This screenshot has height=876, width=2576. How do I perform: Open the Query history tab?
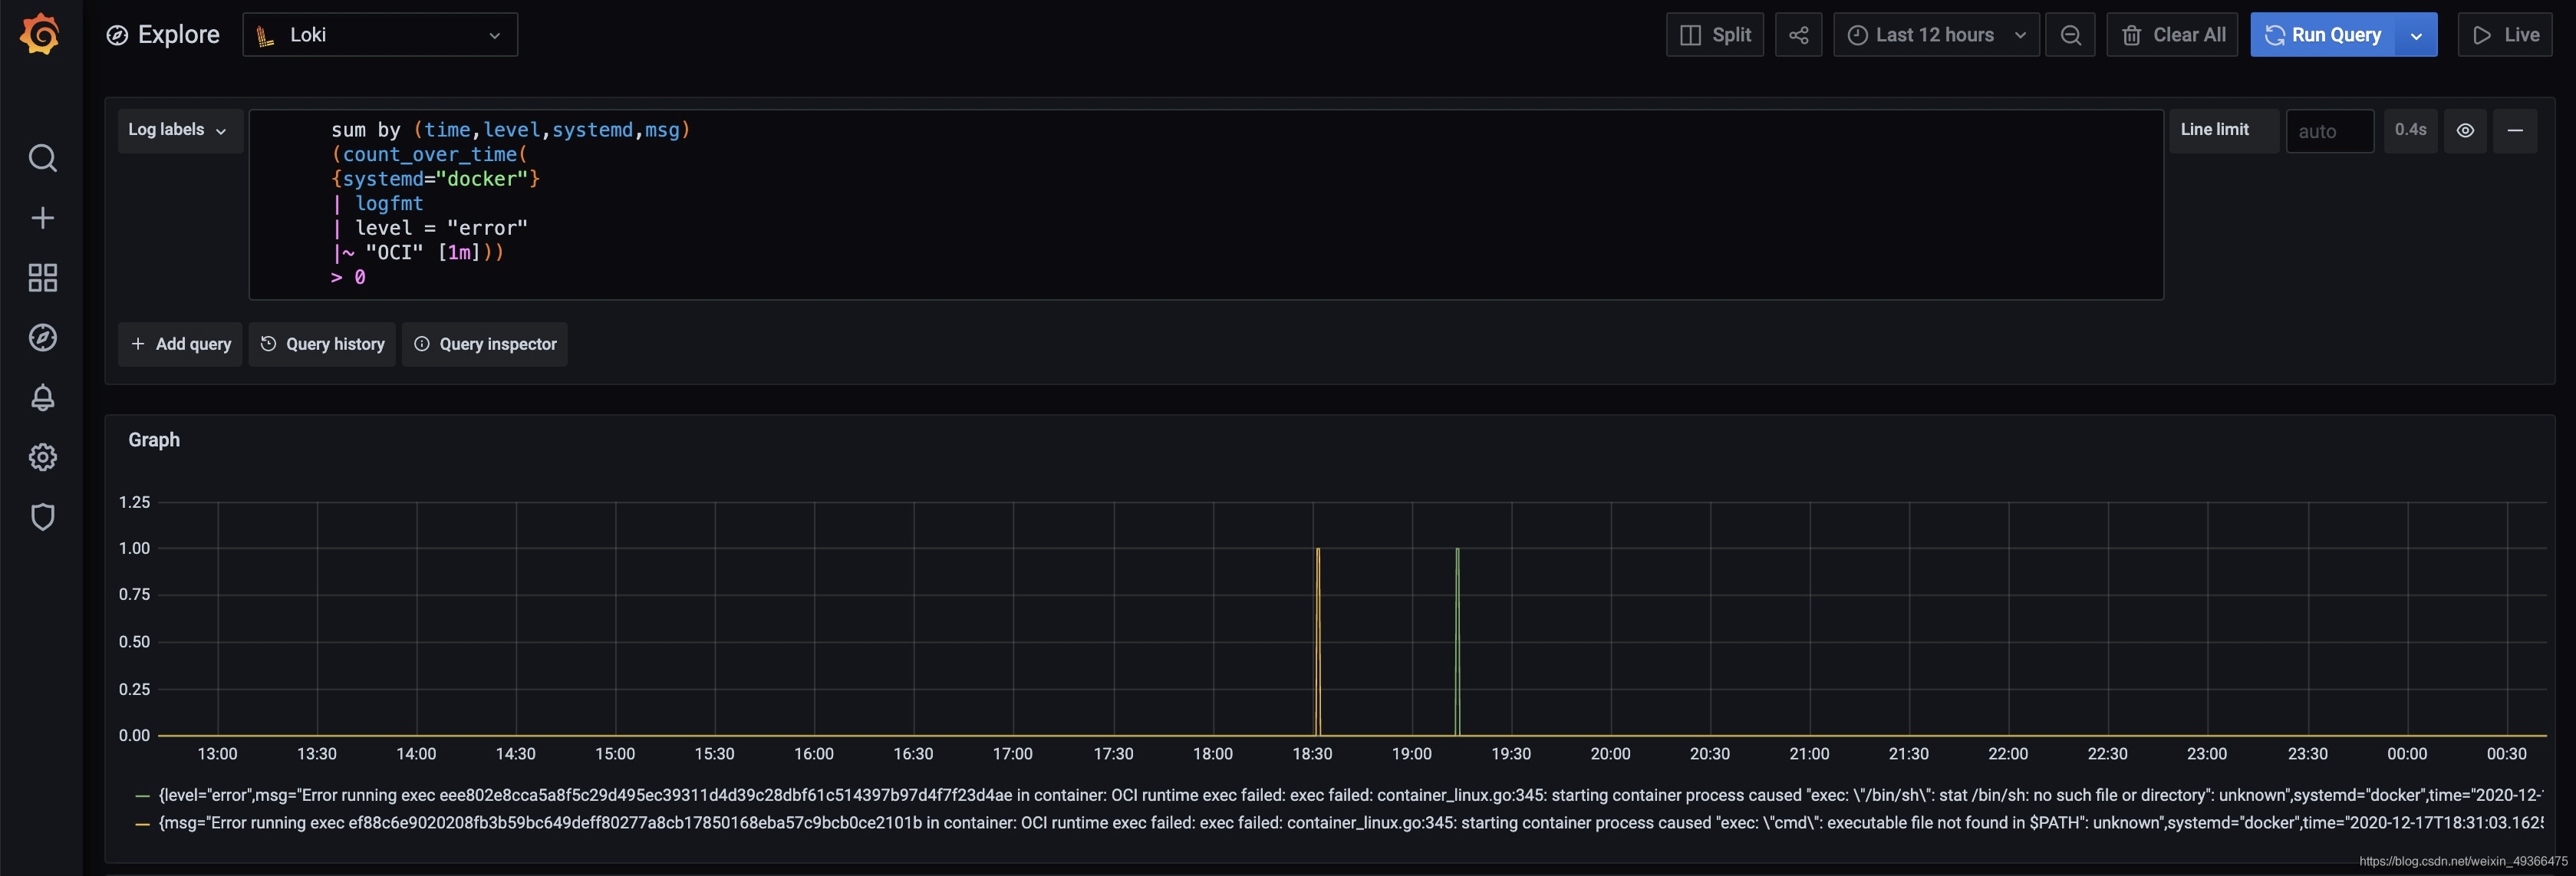tap(322, 344)
